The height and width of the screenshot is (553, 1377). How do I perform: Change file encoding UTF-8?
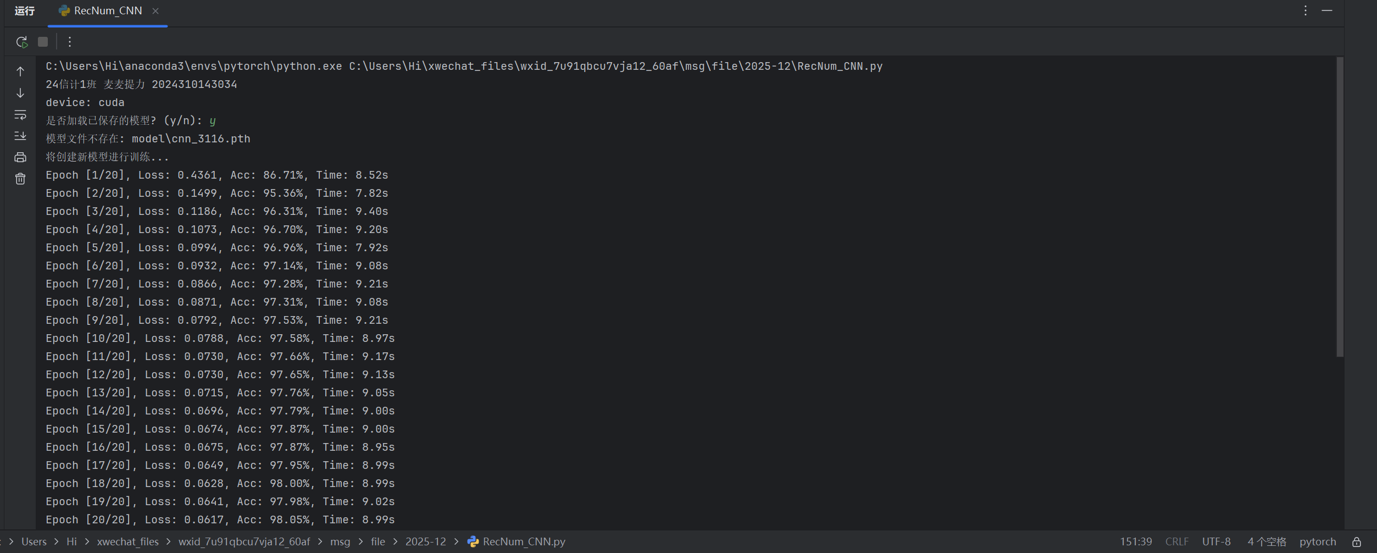(1216, 542)
